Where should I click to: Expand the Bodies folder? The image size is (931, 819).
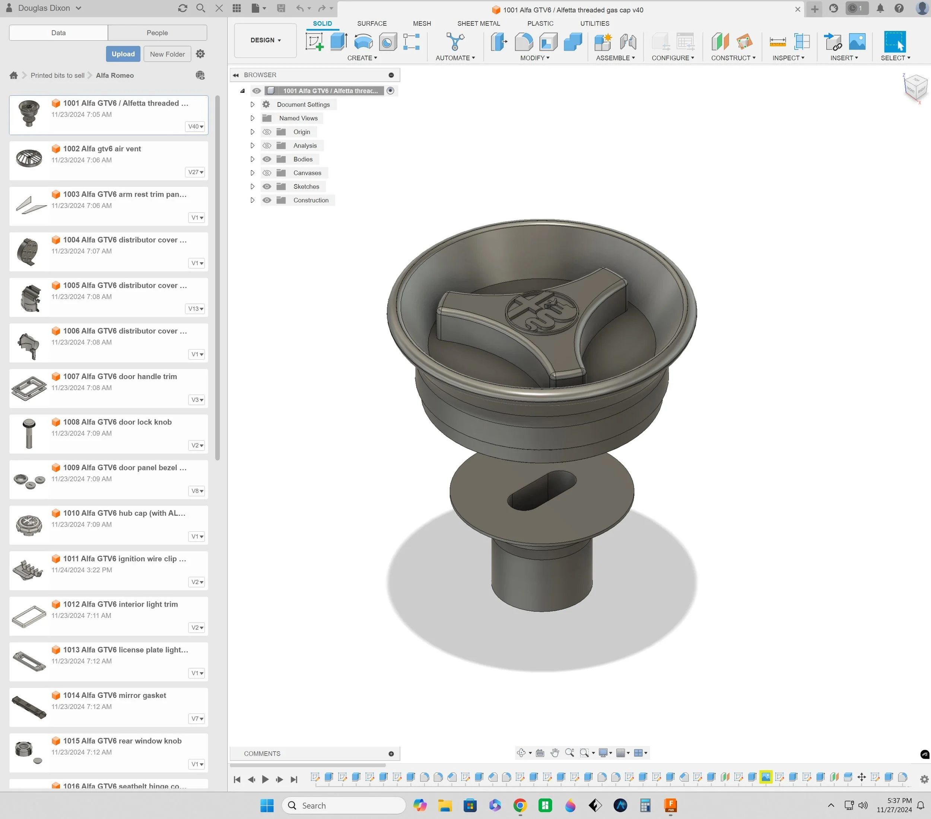[x=252, y=159]
